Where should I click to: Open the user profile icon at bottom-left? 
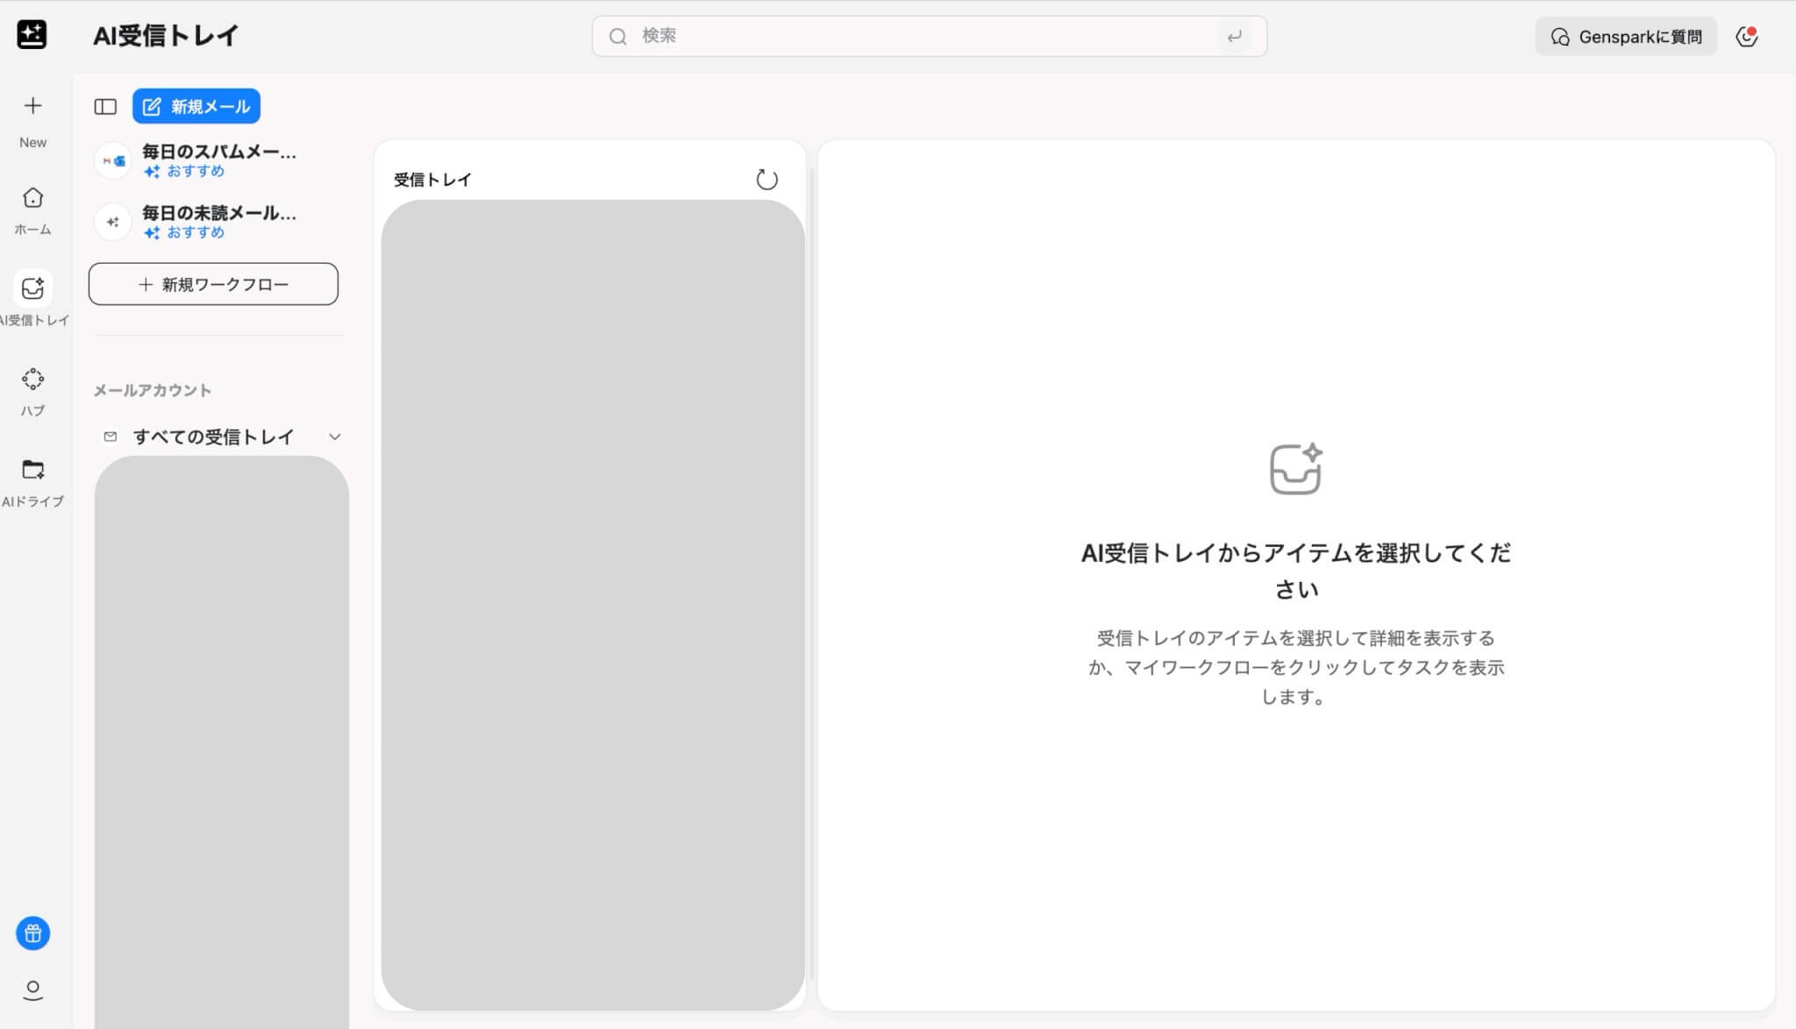[x=32, y=990]
